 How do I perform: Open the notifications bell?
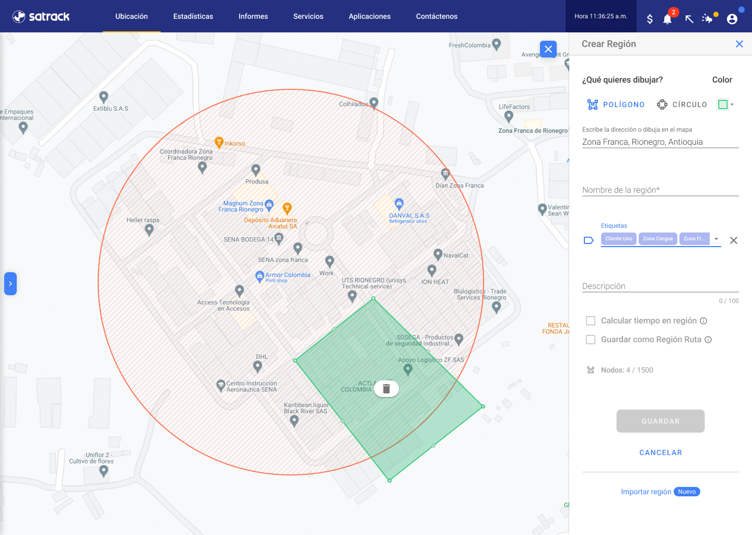click(x=667, y=19)
